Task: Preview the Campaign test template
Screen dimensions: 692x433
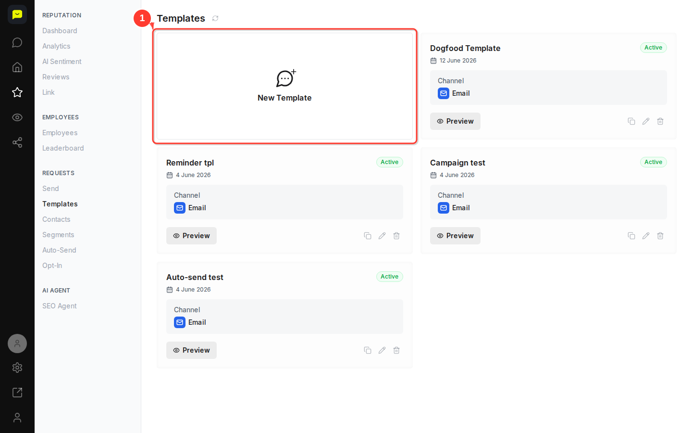Action: pos(455,236)
